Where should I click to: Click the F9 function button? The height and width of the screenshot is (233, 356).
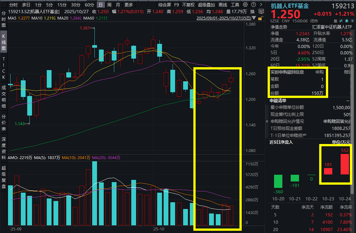tap(176, 4)
